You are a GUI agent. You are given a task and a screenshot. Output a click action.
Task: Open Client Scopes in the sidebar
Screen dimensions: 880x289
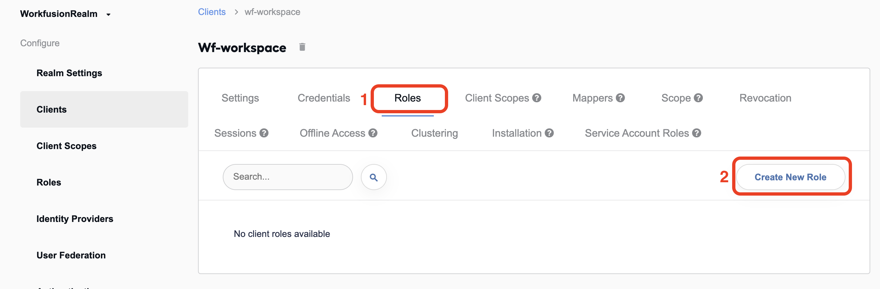[x=67, y=146]
